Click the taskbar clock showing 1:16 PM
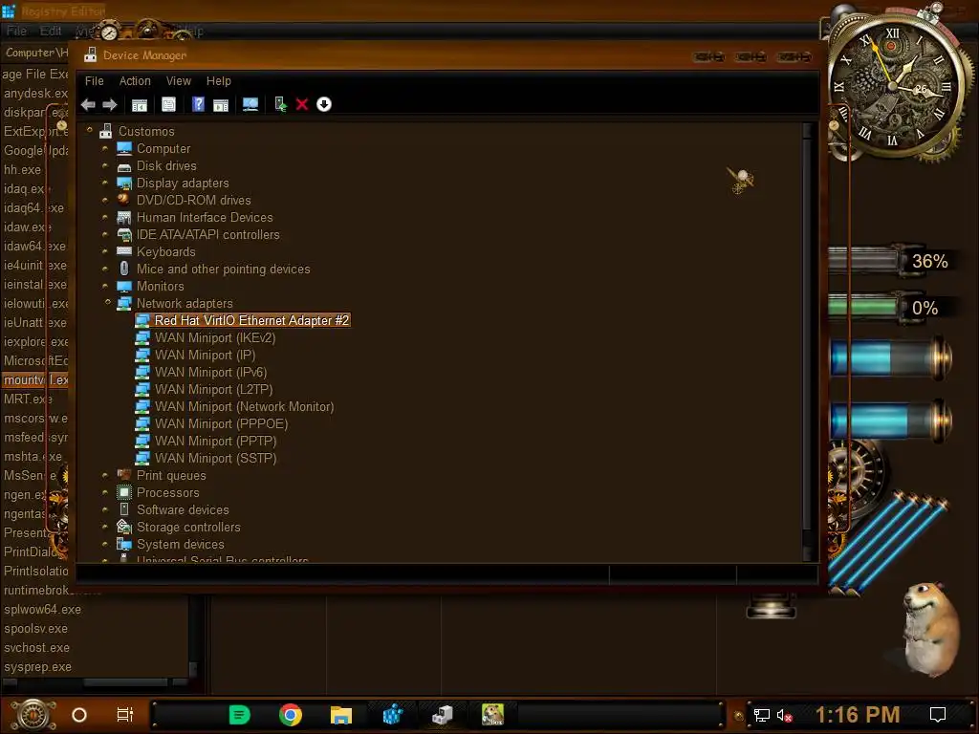 click(858, 715)
